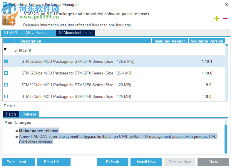Open the Release details tab
231x168 pixels.
point(29,114)
